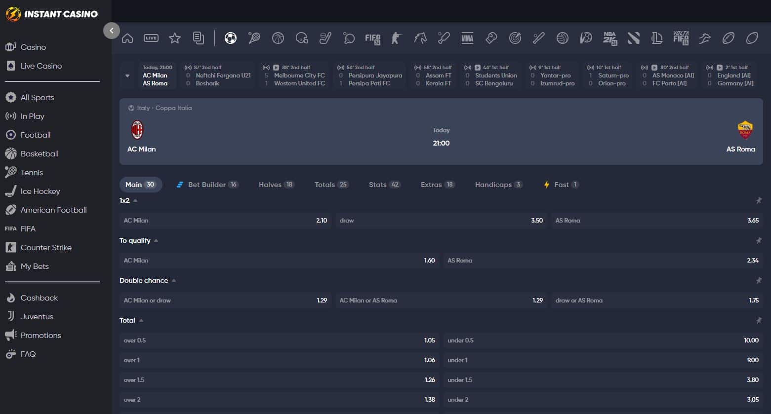Select the American football helmet icon

click(x=302, y=38)
